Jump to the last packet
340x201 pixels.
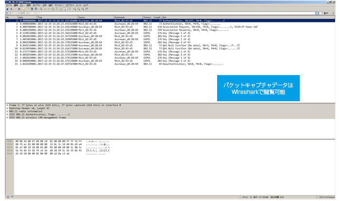pyautogui.click(x=61, y=9)
